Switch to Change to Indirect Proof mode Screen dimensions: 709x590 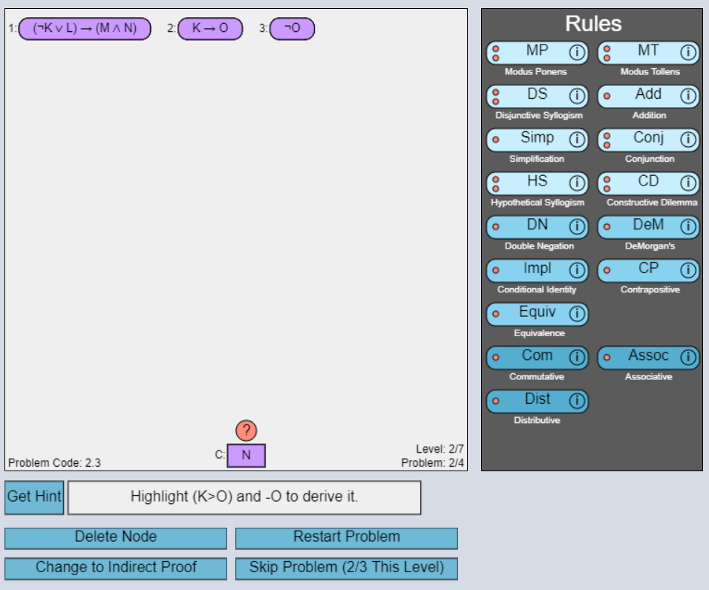tap(116, 568)
